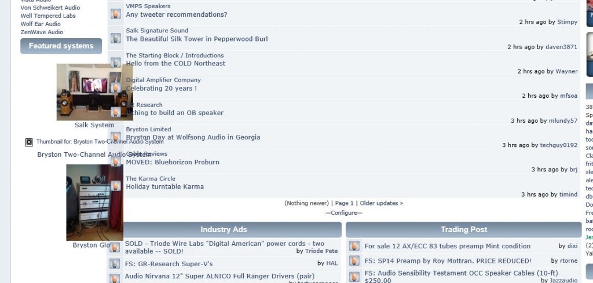The width and height of the screenshot is (593, 283).
Task: View profile of user daven3871
Action: click(561, 47)
